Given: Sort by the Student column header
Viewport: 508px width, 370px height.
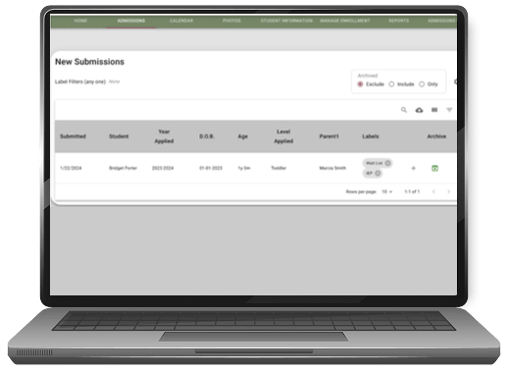Looking at the screenshot, I should point(119,136).
